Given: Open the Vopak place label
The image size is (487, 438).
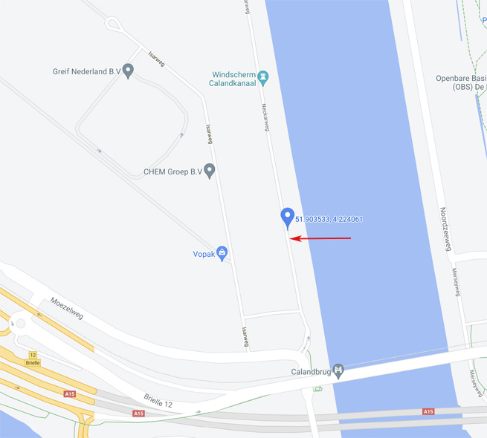Looking at the screenshot, I should [x=204, y=254].
